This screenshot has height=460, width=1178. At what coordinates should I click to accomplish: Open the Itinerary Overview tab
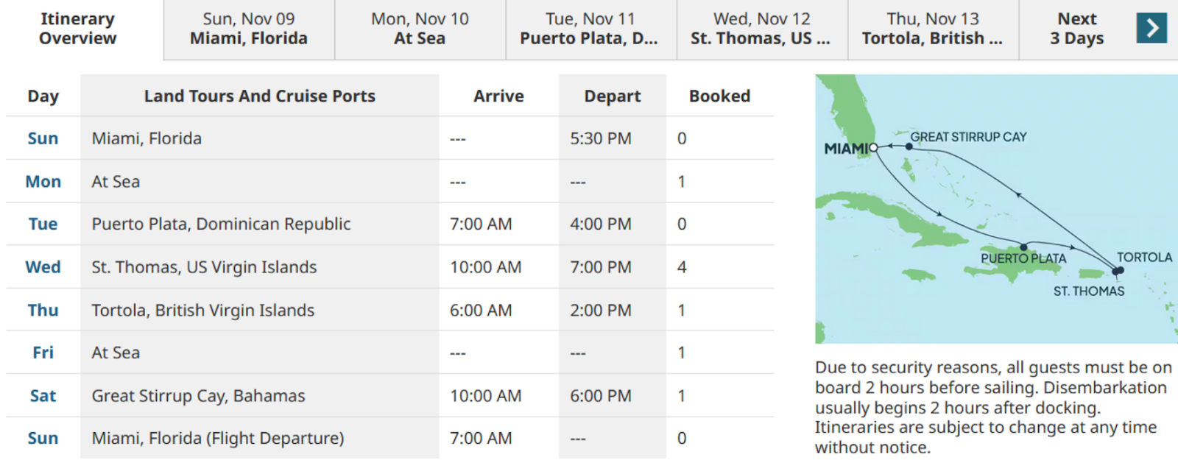tap(78, 29)
